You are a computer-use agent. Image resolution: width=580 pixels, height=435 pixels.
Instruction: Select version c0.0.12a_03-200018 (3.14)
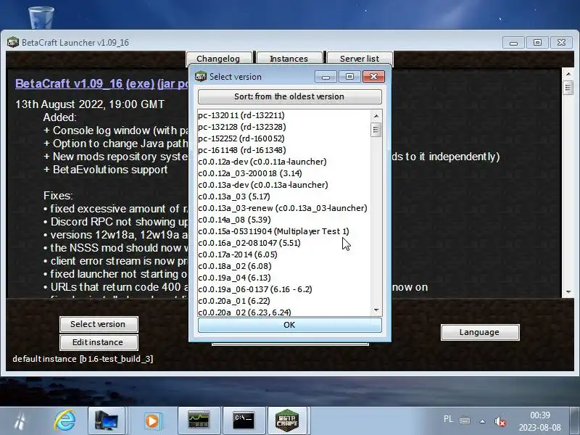(284, 173)
